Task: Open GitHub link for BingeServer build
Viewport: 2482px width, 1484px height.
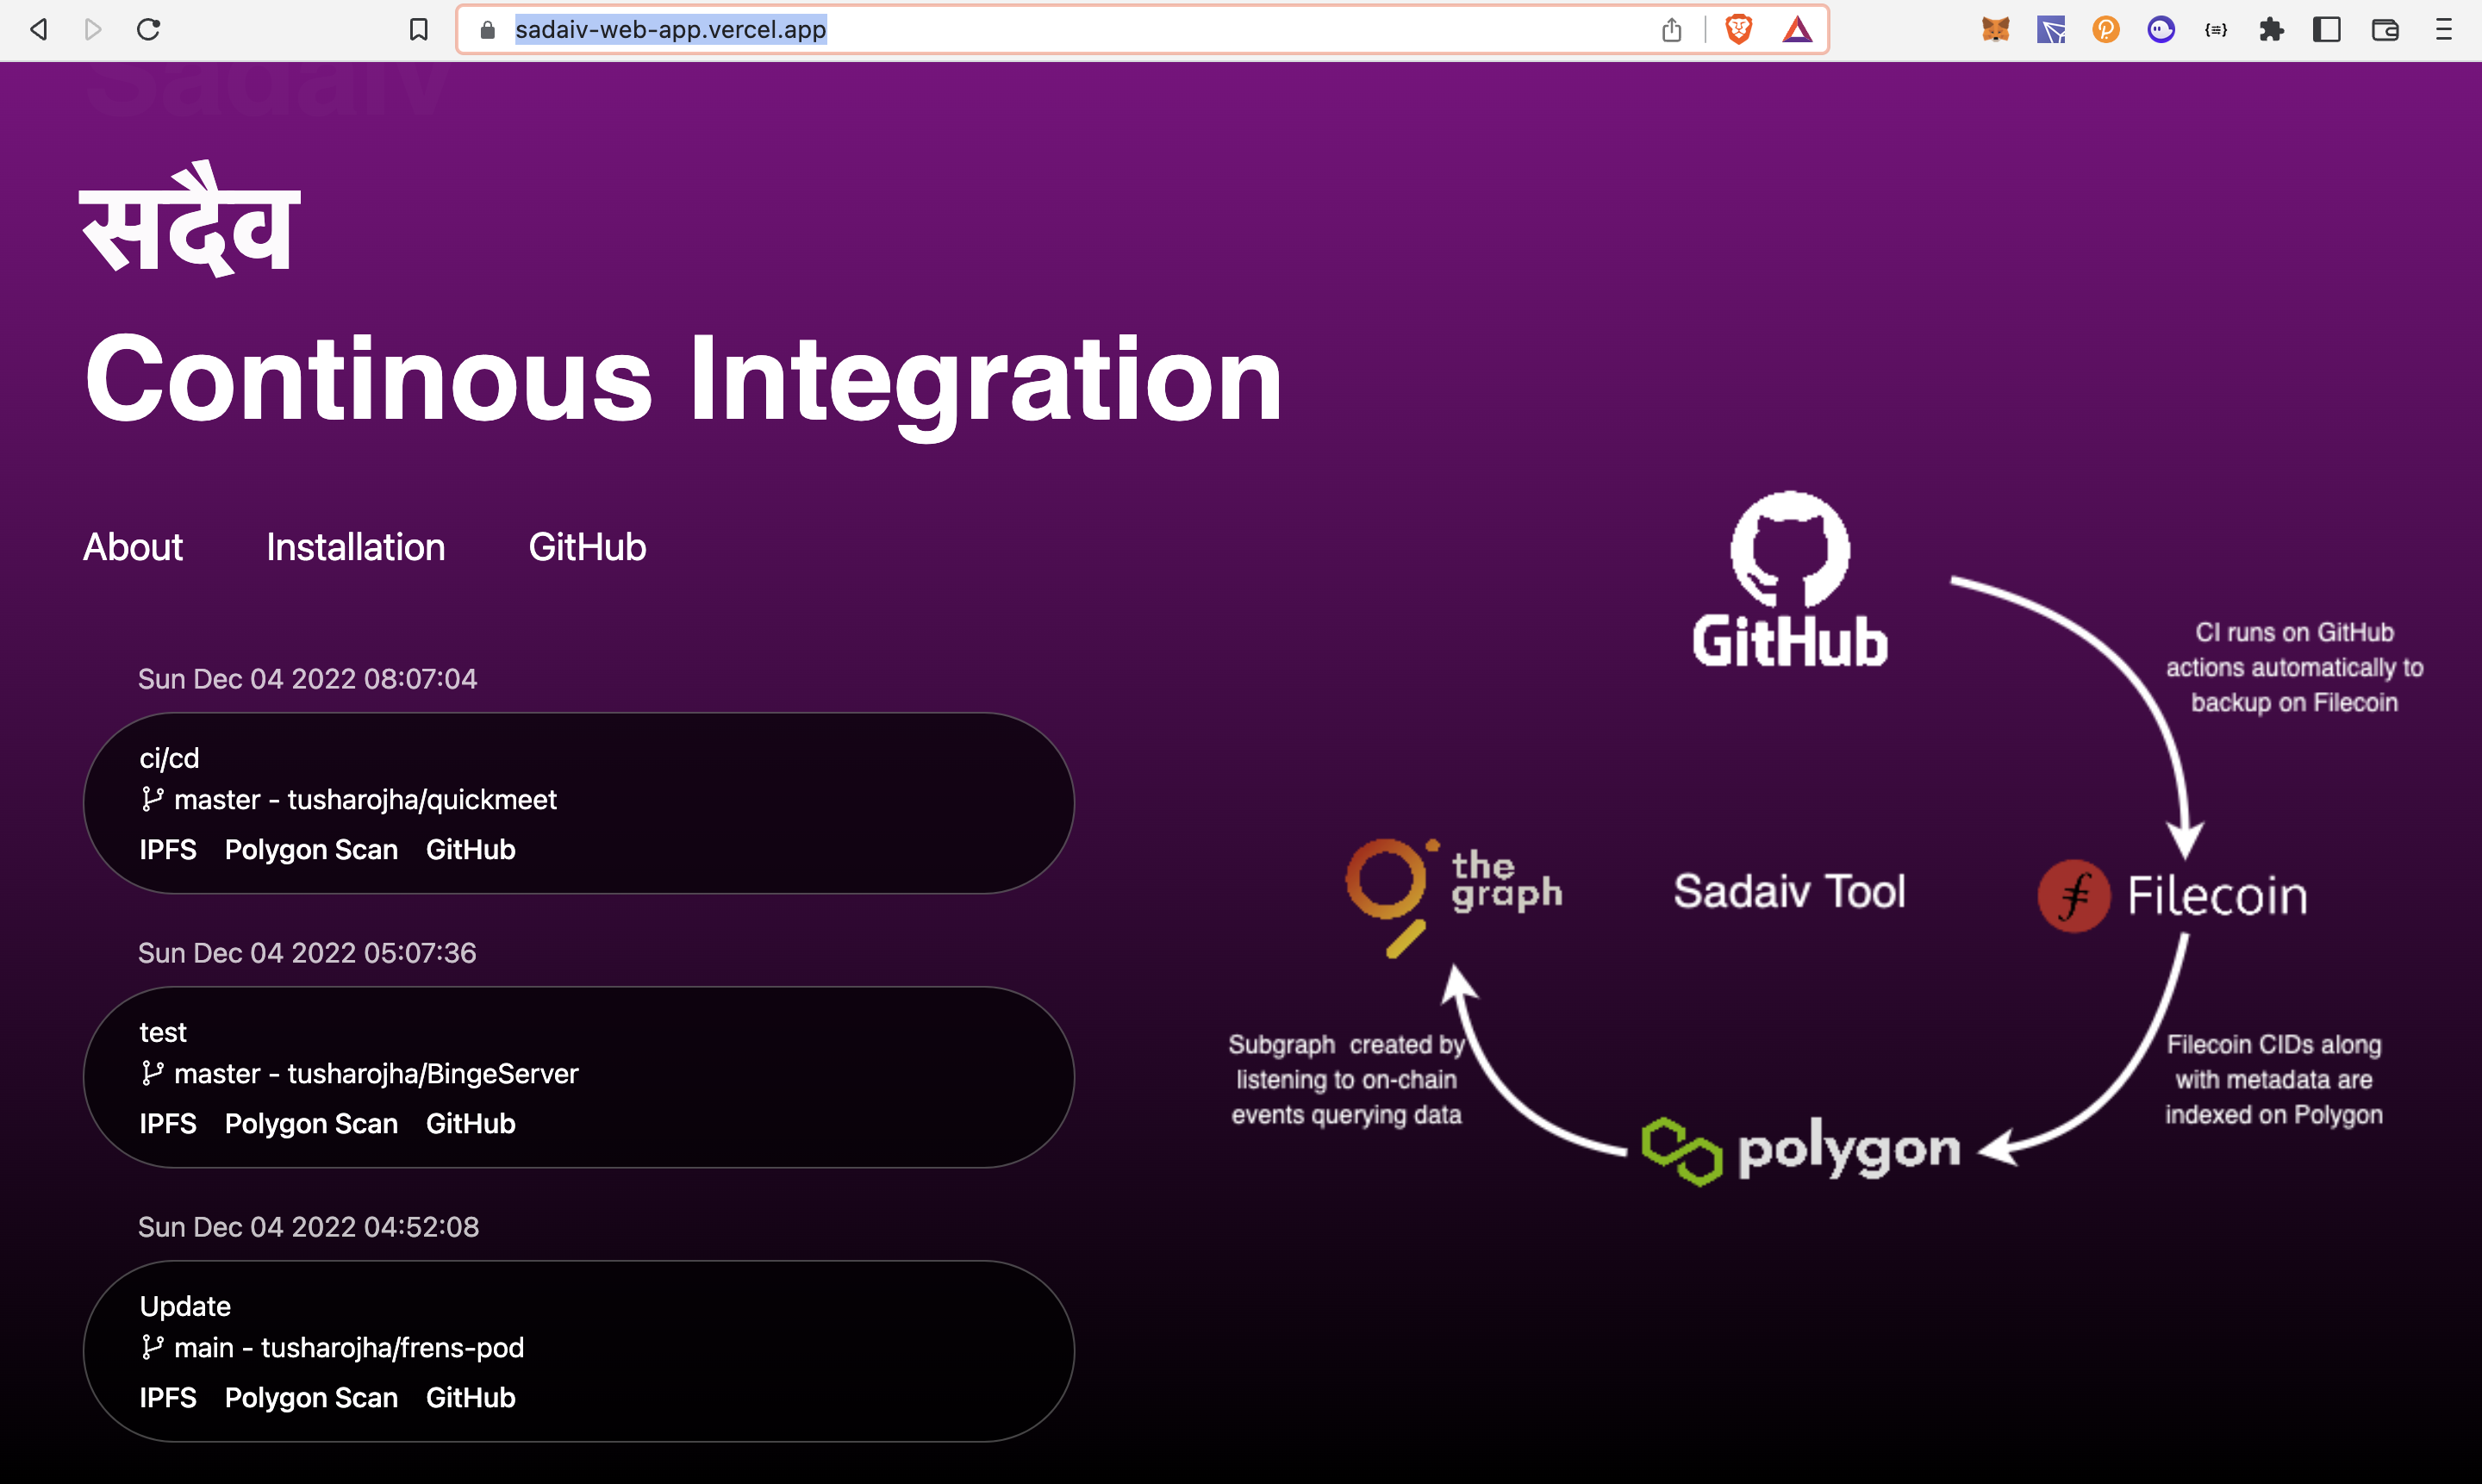Action: point(471,1123)
